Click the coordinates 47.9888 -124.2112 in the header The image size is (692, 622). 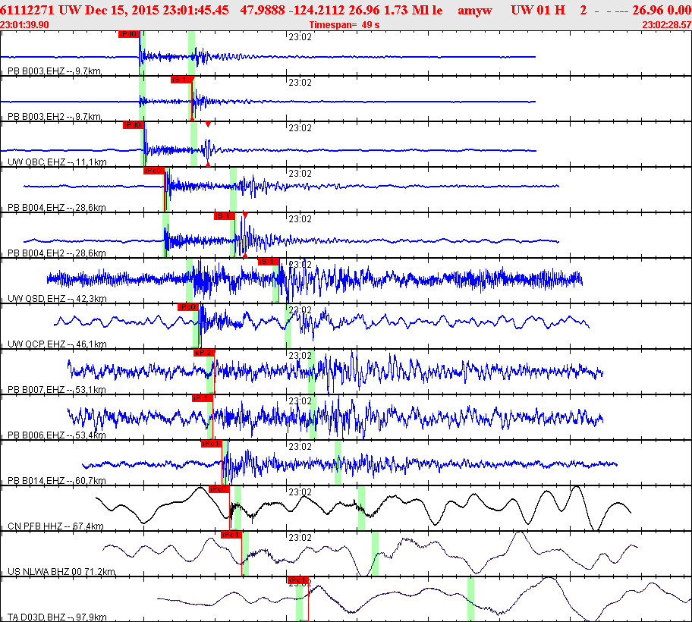(x=293, y=10)
